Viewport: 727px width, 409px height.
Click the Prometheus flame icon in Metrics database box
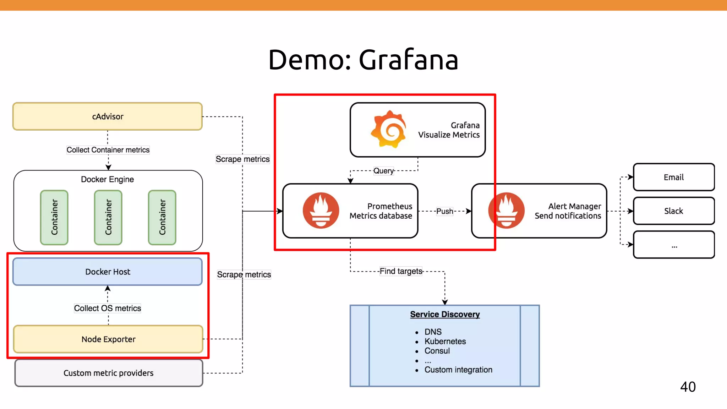[x=321, y=211]
